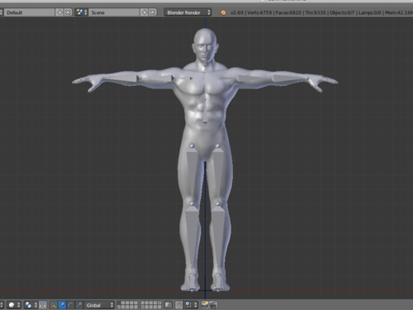Select the scale manipulator icon
413x310 pixels.
(79, 305)
